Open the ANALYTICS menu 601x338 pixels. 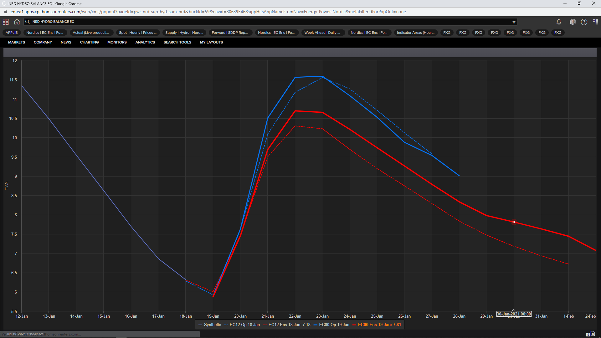coord(145,42)
